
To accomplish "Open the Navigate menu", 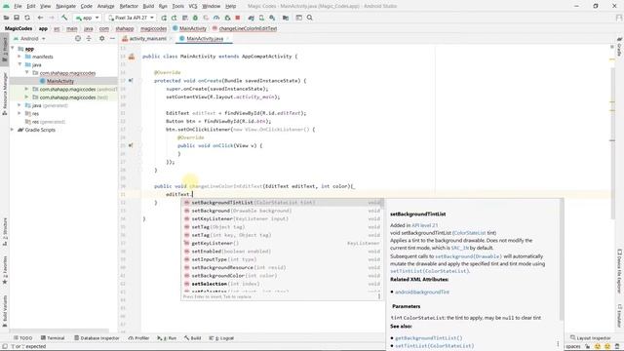I will pyautogui.click(x=65, y=6).
